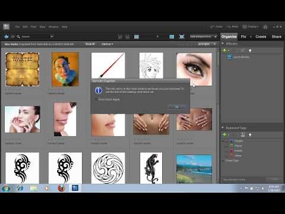285x214 pixels.
Task: Open the Help menu
Action: pos(65,27)
